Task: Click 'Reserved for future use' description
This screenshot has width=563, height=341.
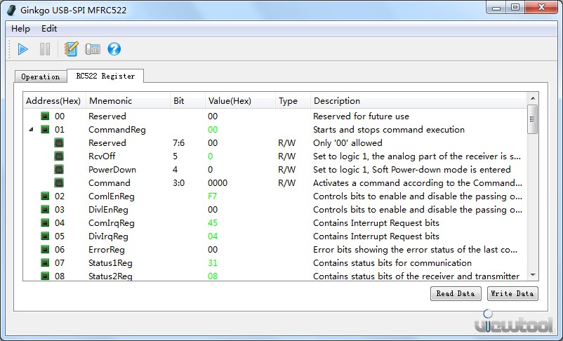Action: (361, 116)
